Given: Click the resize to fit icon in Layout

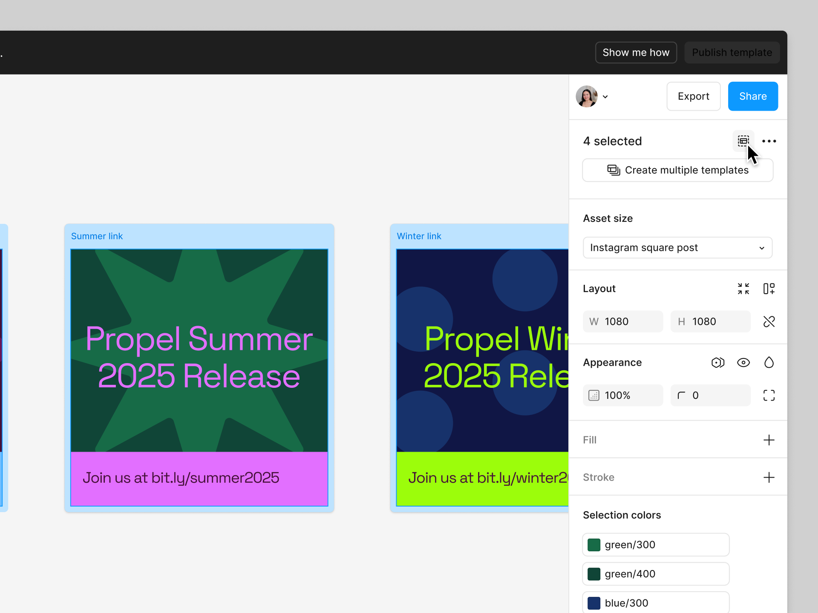Looking at the screenshot, I should 743,289.
